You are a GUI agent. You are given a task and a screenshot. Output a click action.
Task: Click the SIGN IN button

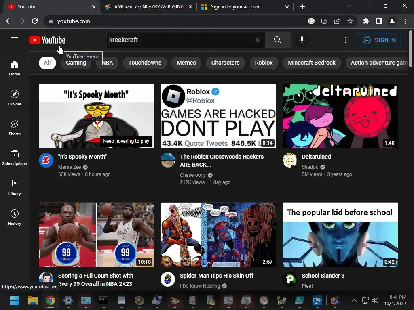coord(379,40)
